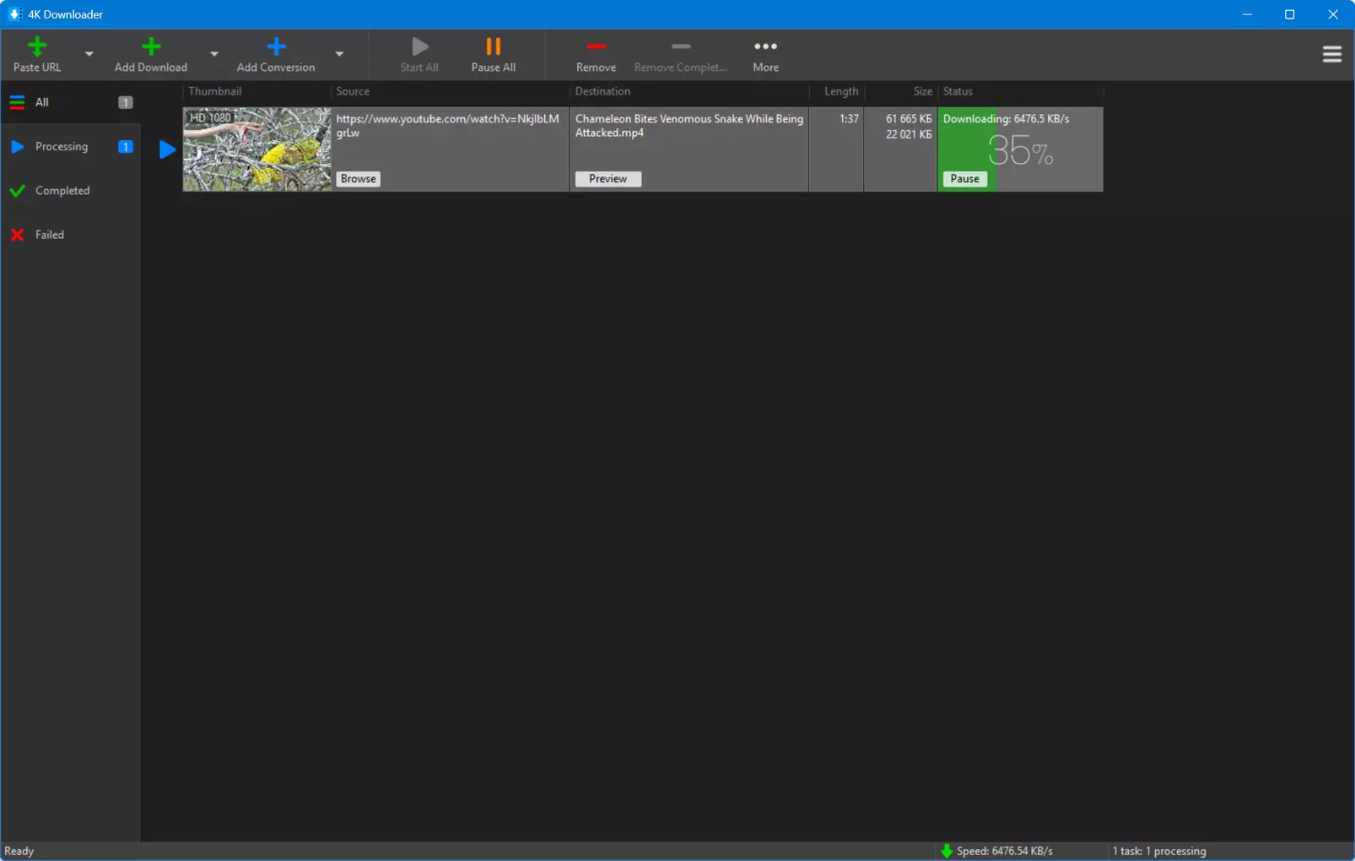Click Remove Completed in toolbar
The image size is (1355, 861).
click(x=680, y=55)
